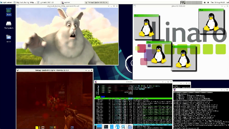Close the big_buck_bunny video window
Image resolution: width=229 pixels, height=129 pixels.
click(117, 6)
